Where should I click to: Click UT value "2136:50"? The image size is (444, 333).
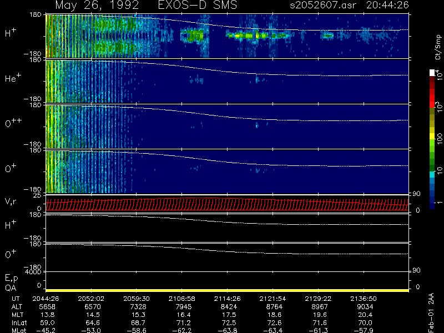(364, 299)
